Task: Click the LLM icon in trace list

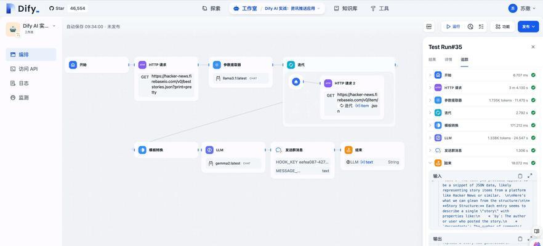Action: click(438, 138)
